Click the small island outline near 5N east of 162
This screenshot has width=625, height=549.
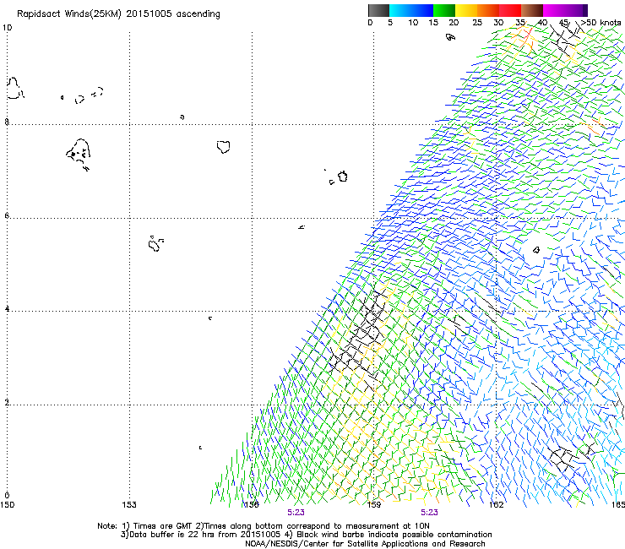coord(536,250)
